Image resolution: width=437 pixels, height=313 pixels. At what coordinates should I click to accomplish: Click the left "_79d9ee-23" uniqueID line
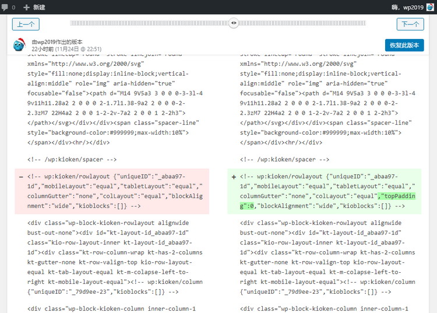pos(103,292)
